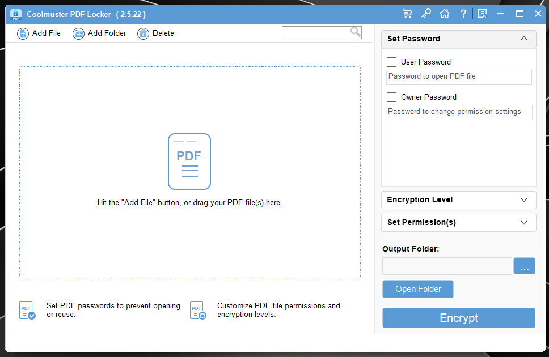Go to the home page icon
Screen dimensions: 549x357
[445, 14]
